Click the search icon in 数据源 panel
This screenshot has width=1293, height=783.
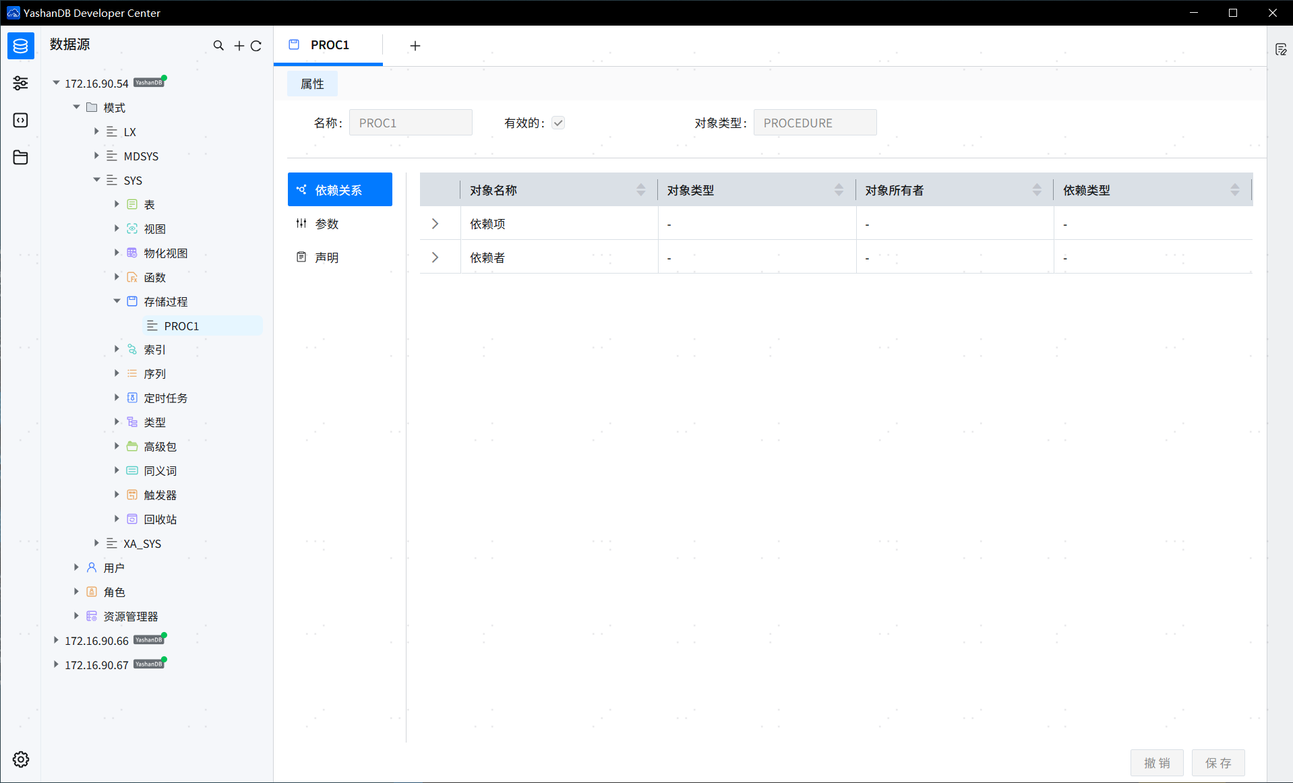tap(218, 46)
